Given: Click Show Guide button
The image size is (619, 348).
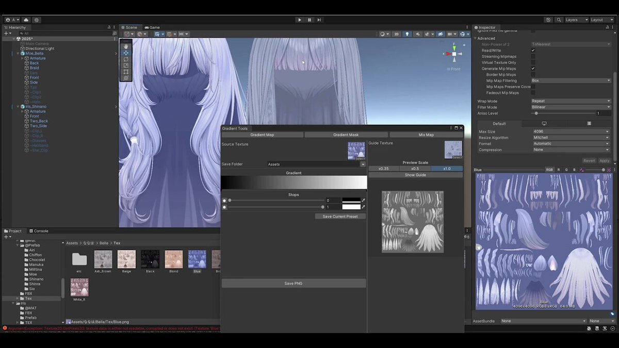Looking at the screenshot, I should click(416, 175).
